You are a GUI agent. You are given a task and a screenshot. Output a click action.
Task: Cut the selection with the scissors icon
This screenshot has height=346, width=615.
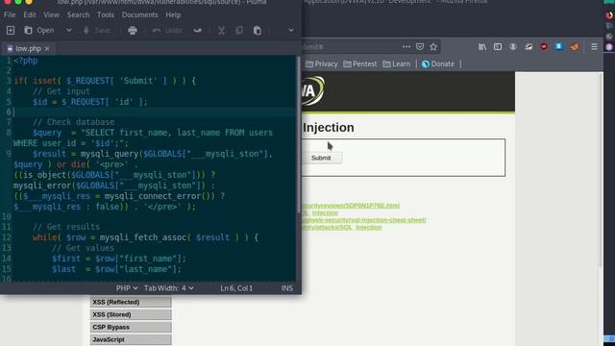coord(222,30)
